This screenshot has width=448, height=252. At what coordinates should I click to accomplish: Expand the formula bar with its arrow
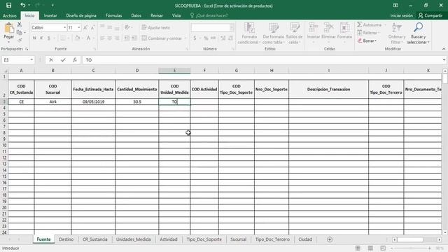(x=444, y=60)
